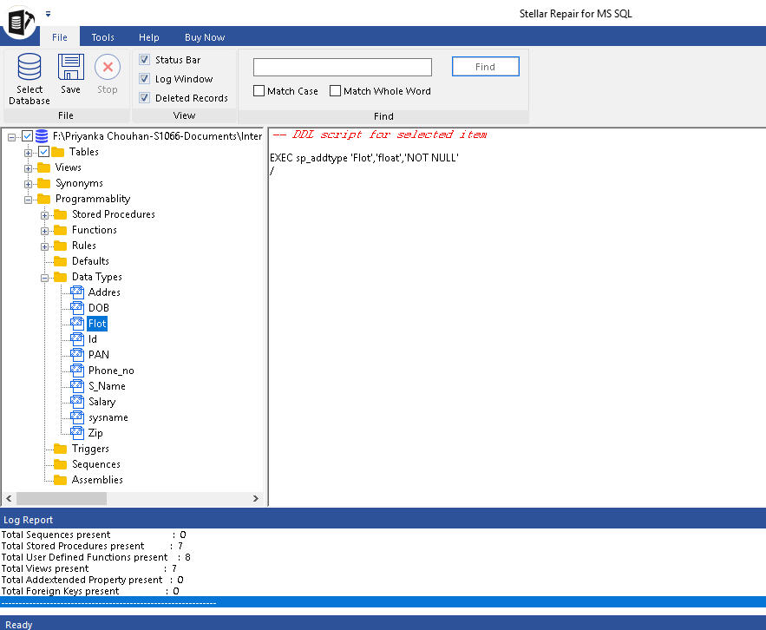The width and height of the screenshot is (766, 630).
Task: Click the Defaults folder icon
Action: (x=60, y=261)
